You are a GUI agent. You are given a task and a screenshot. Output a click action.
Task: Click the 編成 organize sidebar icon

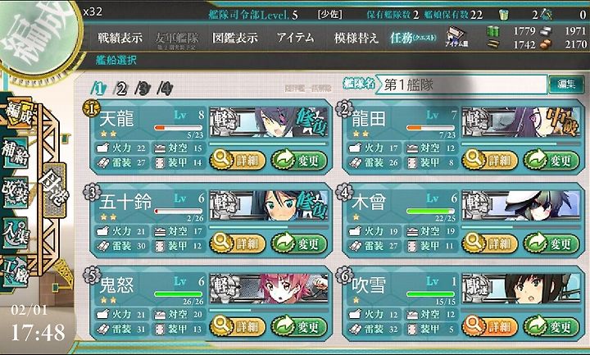pos(18,113)
